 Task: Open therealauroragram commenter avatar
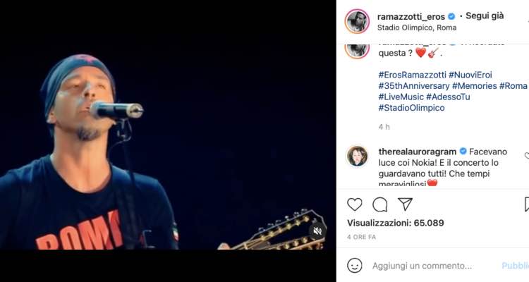pyautogui.click(x=358, y=157)
